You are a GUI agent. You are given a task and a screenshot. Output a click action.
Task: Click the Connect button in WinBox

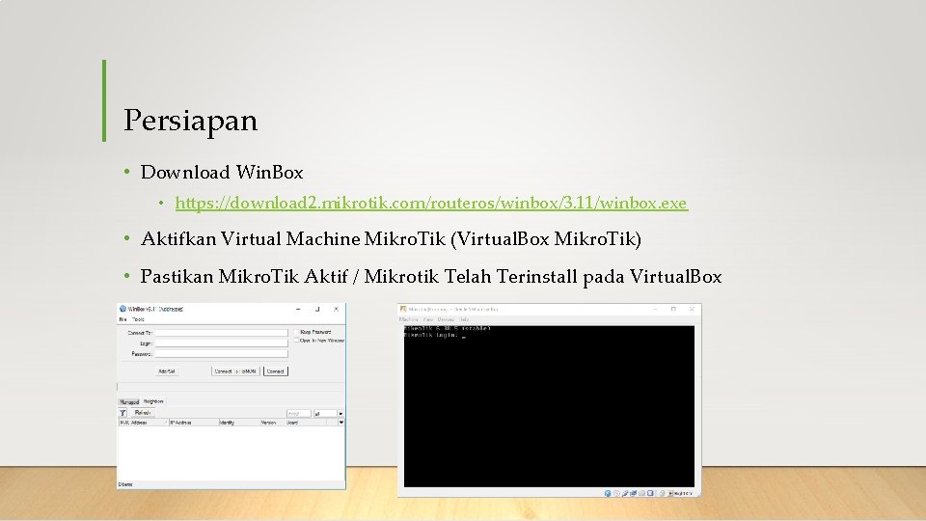pos(275,370)
